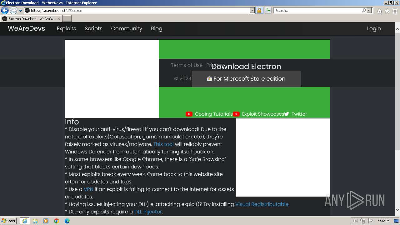Open a new blank tab
Viewport: 400px width, 225px height.
point(67,19)
